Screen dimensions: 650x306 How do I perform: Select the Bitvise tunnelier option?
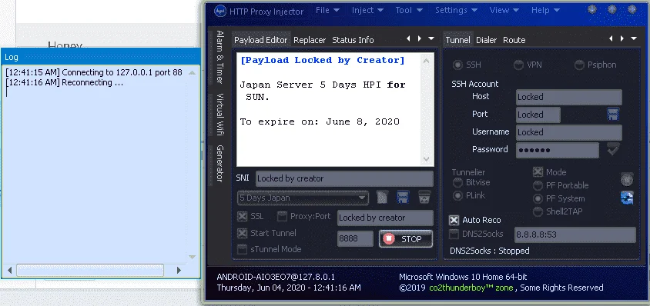457,183
